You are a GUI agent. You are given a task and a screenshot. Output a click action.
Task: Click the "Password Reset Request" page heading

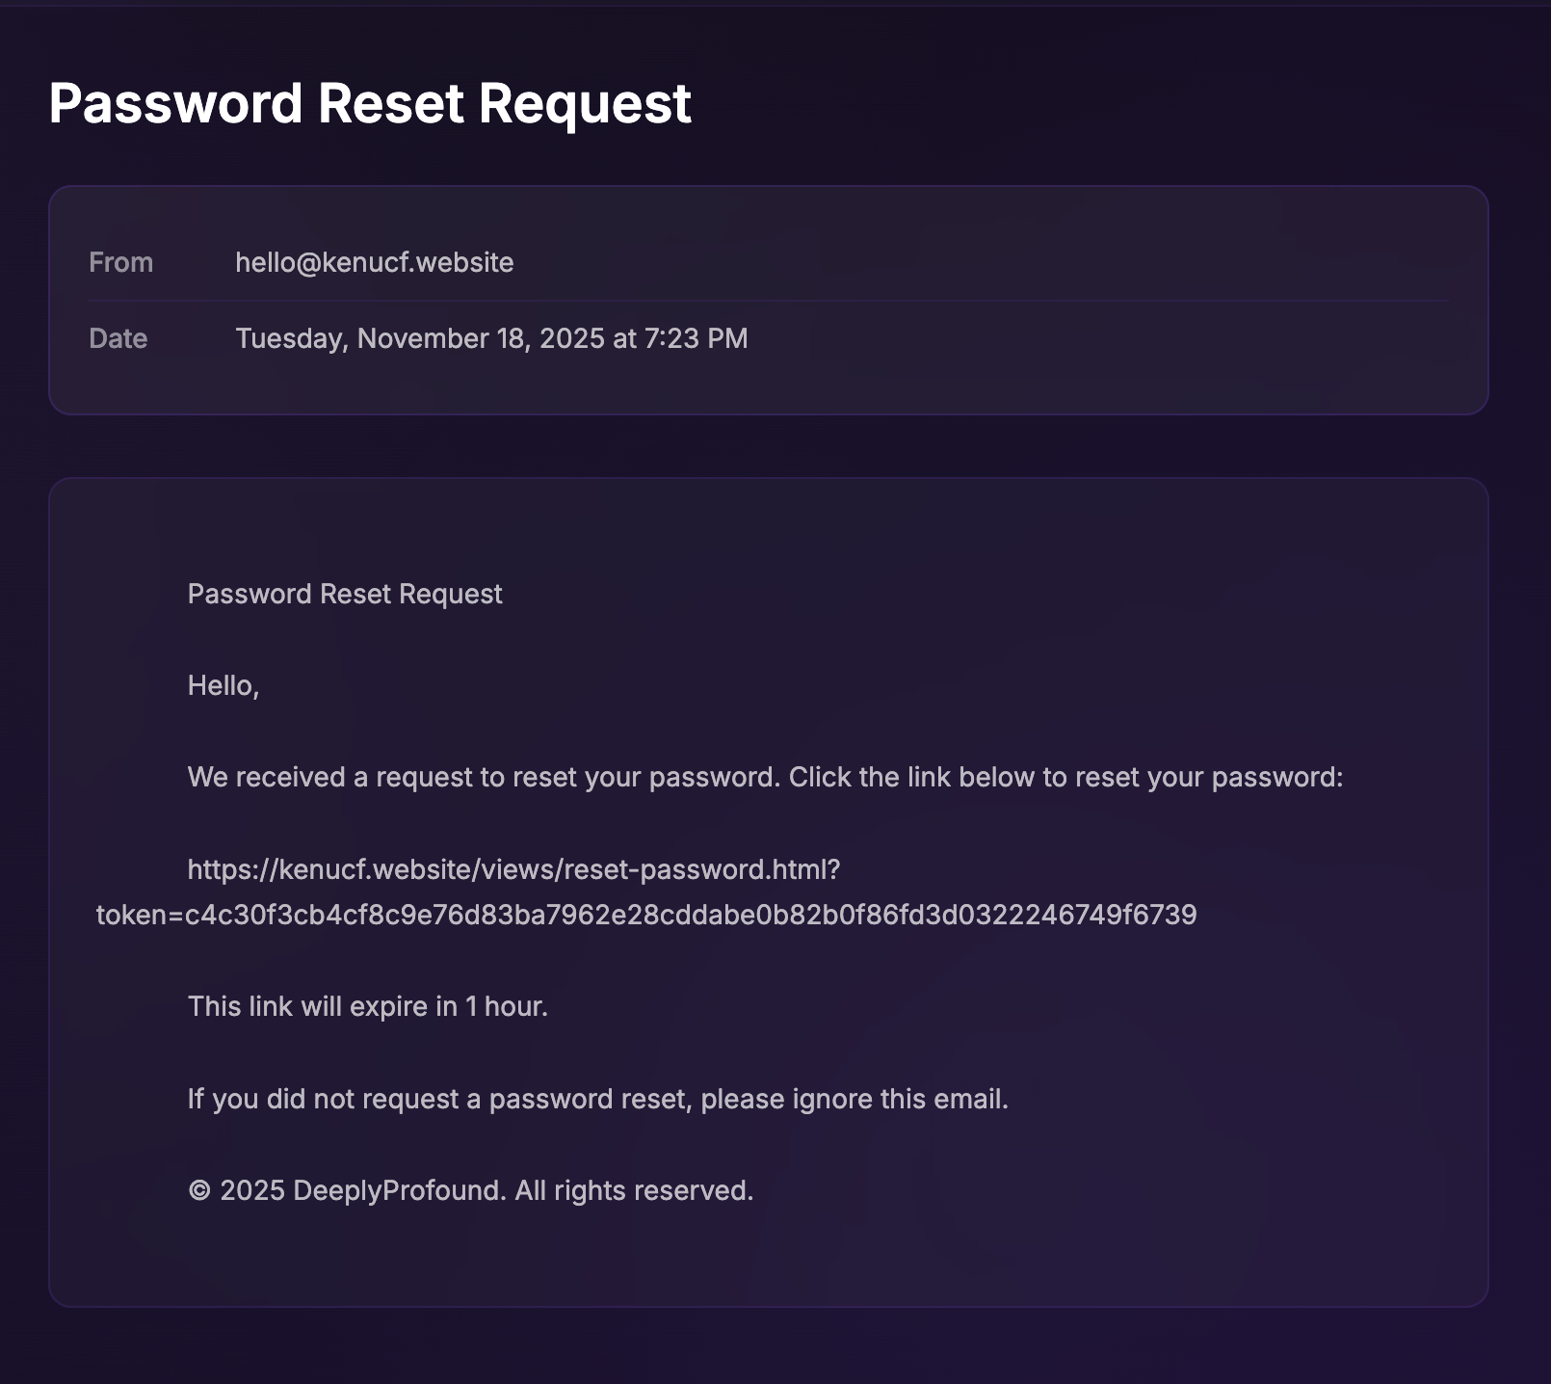click(x=370, y=103)
